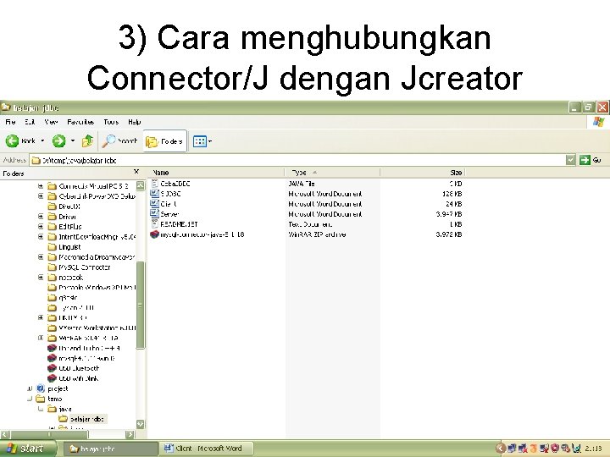Image resolution: width=610 pixels, height=457 pixels.
Task: Go up one folder level
Action: (87, 141)
